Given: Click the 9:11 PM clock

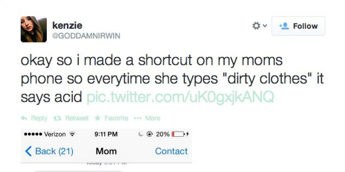Looking at the screenshot, I should pyautogui.click(x=106, y=134).
